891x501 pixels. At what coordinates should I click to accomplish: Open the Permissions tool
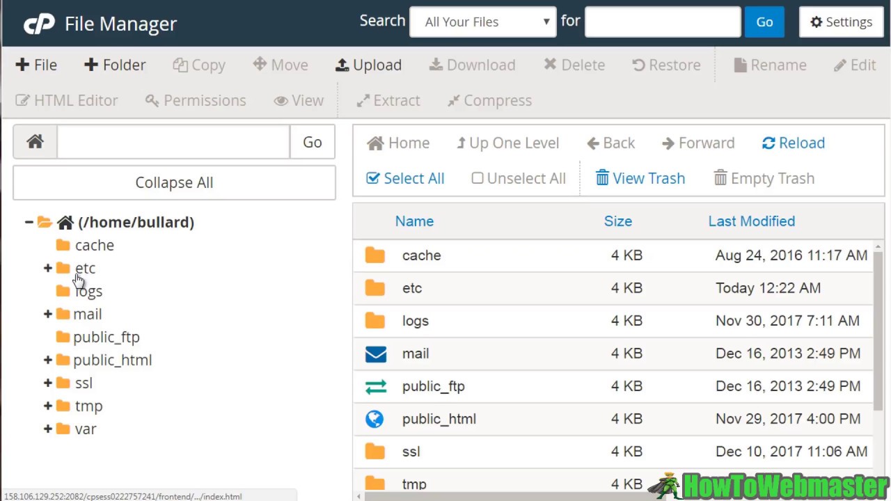(x=196, y=100)
